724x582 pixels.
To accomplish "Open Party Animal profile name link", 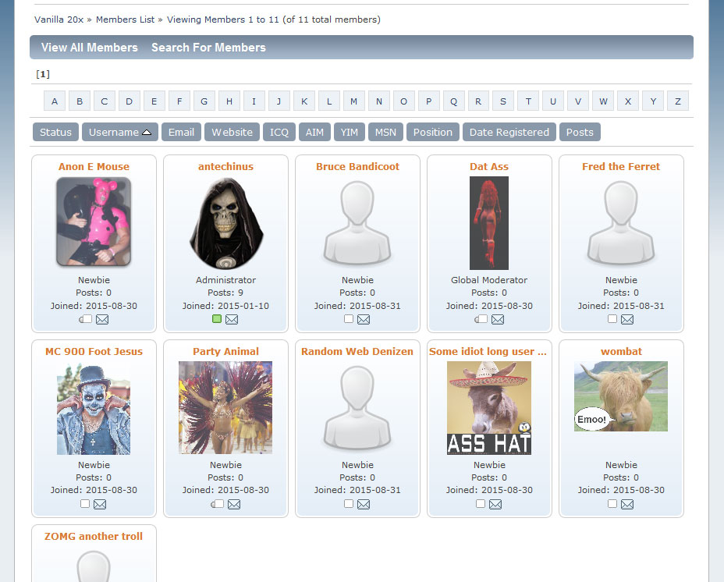I will tap(225, 352).
